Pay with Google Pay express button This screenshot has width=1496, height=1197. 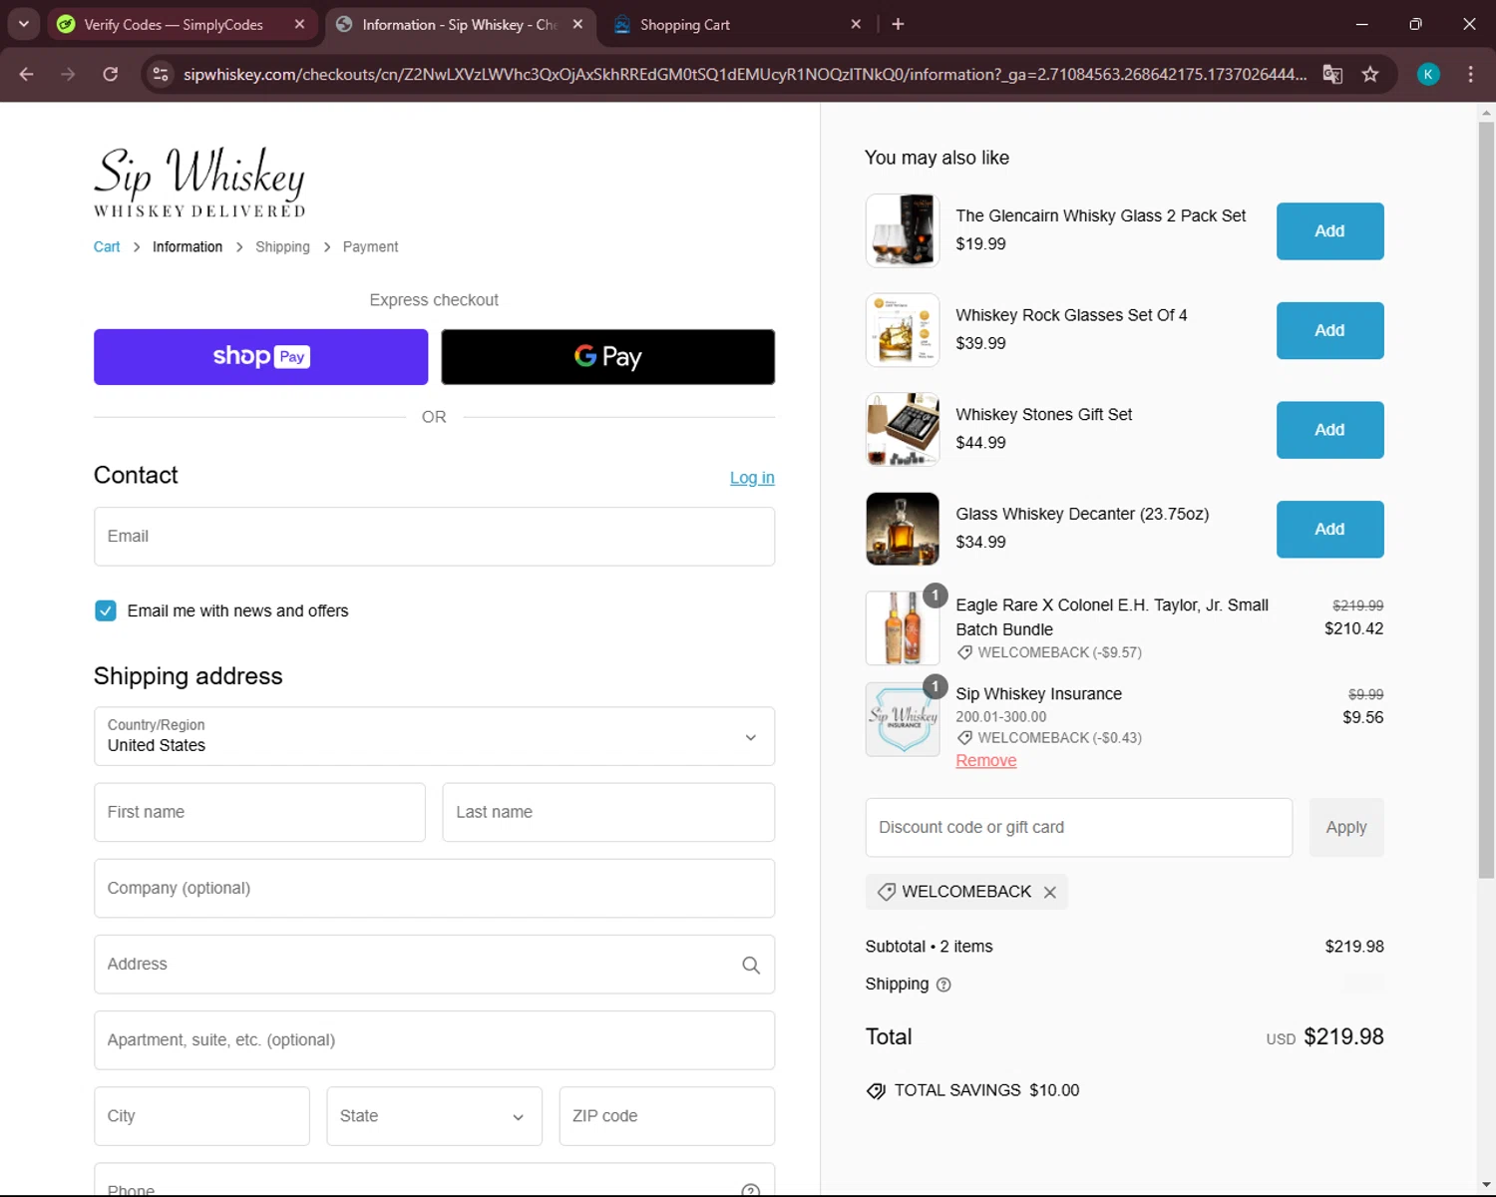tap(607, 357)
